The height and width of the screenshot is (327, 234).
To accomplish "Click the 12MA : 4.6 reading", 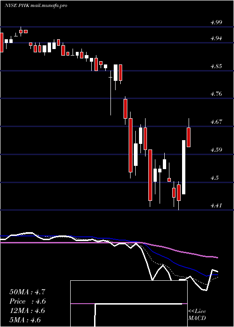I will pos(27,311).
